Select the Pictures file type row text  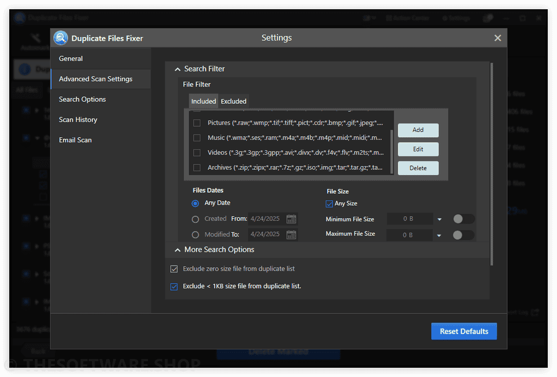coord(295,123)
